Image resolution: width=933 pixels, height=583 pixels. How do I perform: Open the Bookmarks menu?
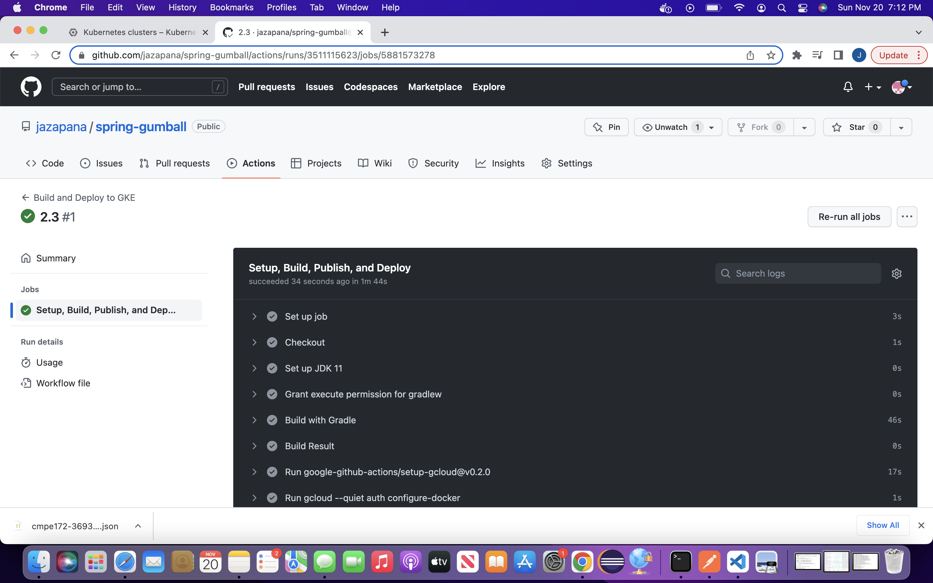click(x=232, y=7)
